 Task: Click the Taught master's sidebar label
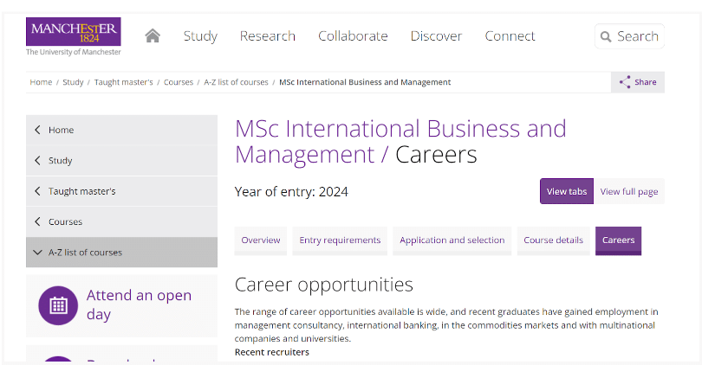coord(82,191)
